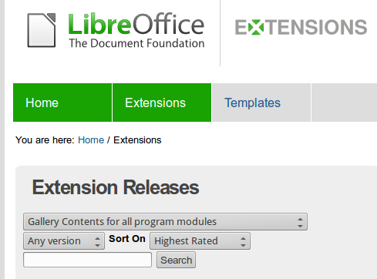Click the Search button

click(x=176, y=260)
